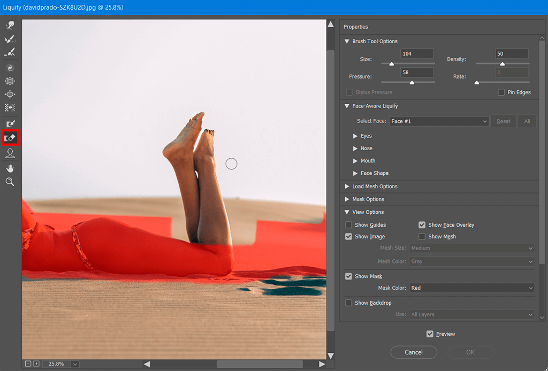The image size is (548, 371).
Task: Open the Select Face dropdown
Action: 439,121
